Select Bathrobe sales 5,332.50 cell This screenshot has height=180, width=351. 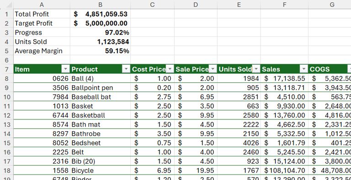[284, 134]
